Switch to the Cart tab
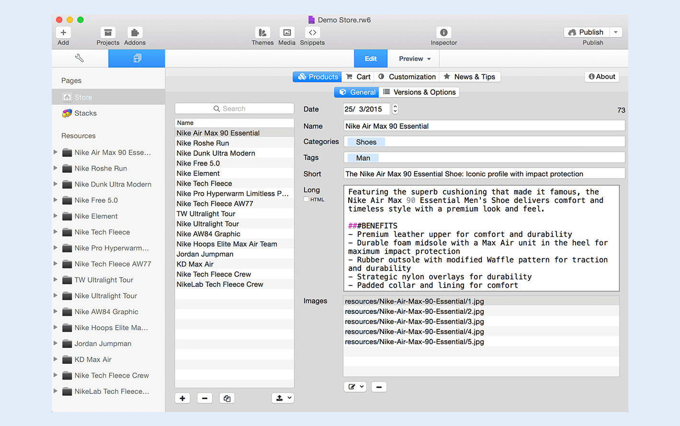Viewport: 680px width, 426px height. pos(358,77)
